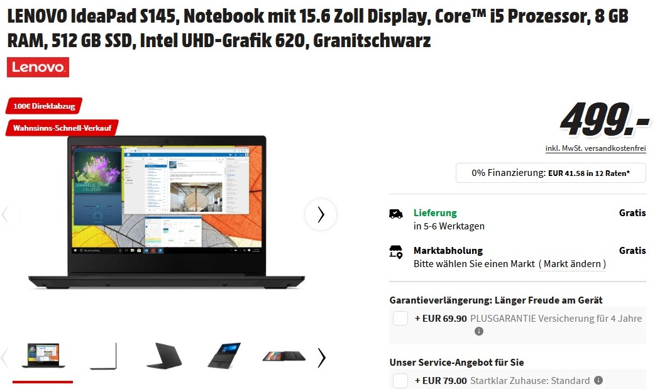Open info icon under PLUSGARANTIE Versicherung
This screenshot has height=389, width=655.
(x=479, y=331)
